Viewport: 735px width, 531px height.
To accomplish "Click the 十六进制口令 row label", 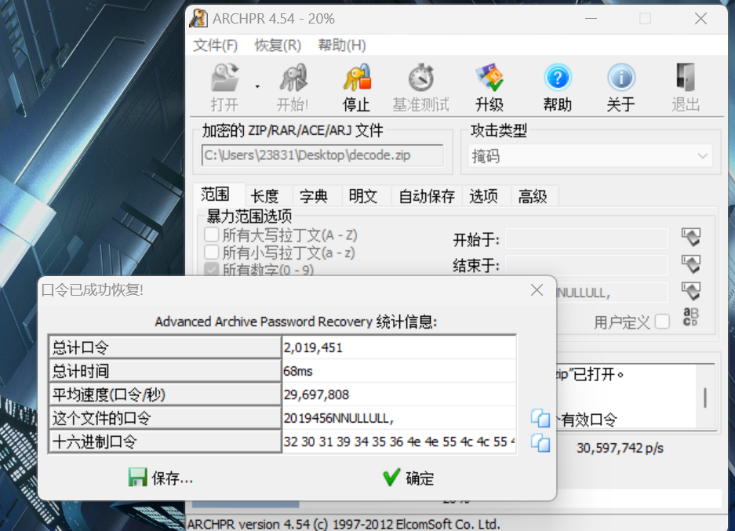I will tap(165, 442).
